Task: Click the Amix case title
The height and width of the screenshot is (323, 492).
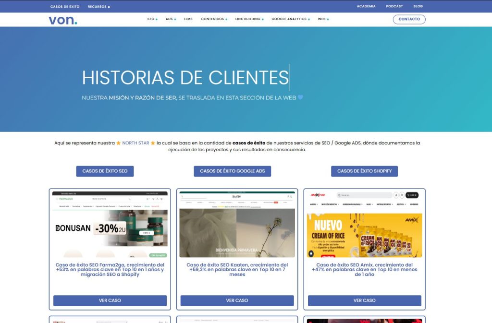Action: 364,270
